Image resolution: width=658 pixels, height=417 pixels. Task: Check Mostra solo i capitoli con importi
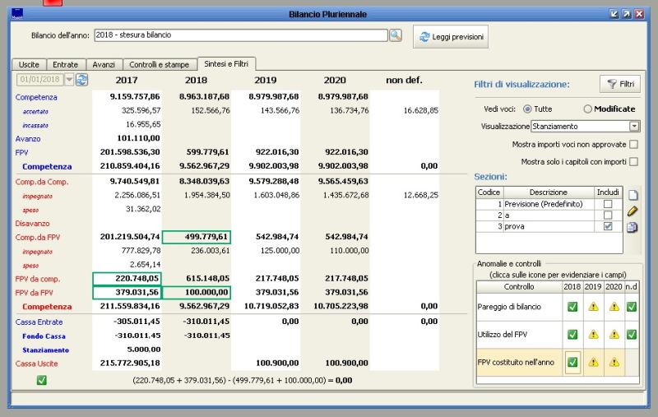click(x=633, y=162)
